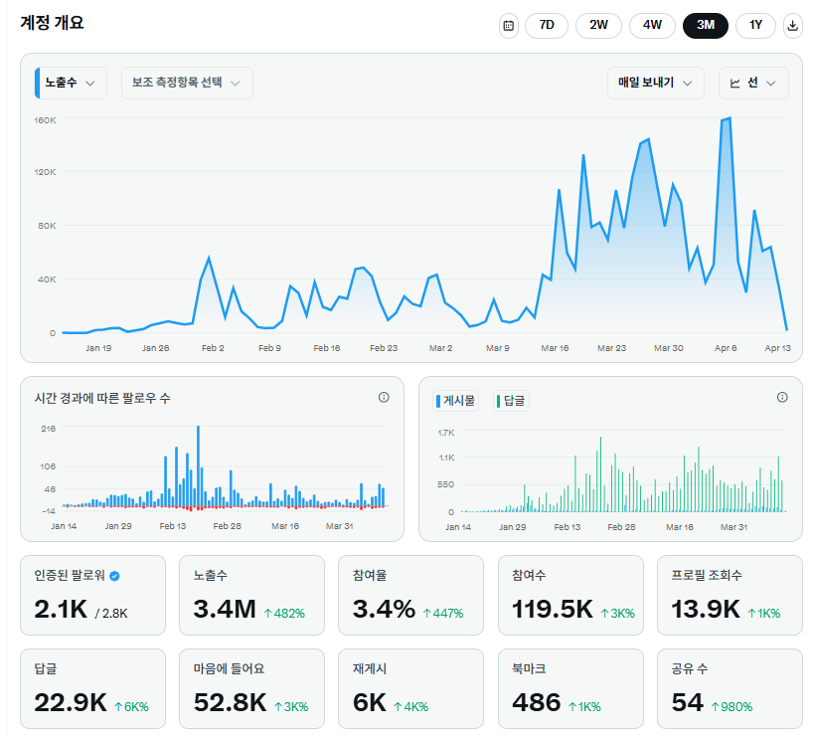813x738 pixels.
Task: Select the 인증된 팔로워 2.1K card
Action: (x=92, y=596)
